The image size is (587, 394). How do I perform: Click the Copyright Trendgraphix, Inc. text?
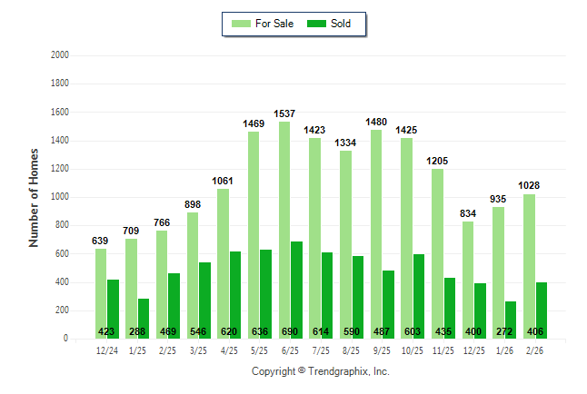[320, 371]
